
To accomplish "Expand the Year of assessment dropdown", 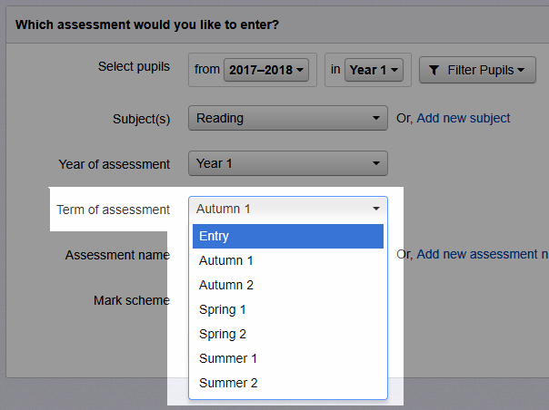I will tap(288, 163).
